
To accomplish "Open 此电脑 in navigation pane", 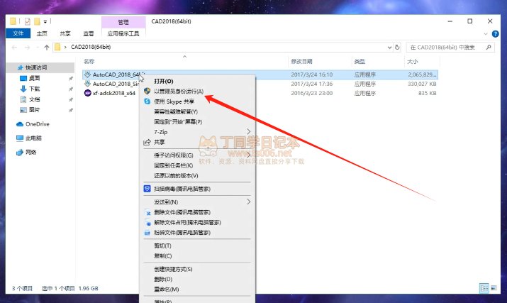I will (33, 138).
